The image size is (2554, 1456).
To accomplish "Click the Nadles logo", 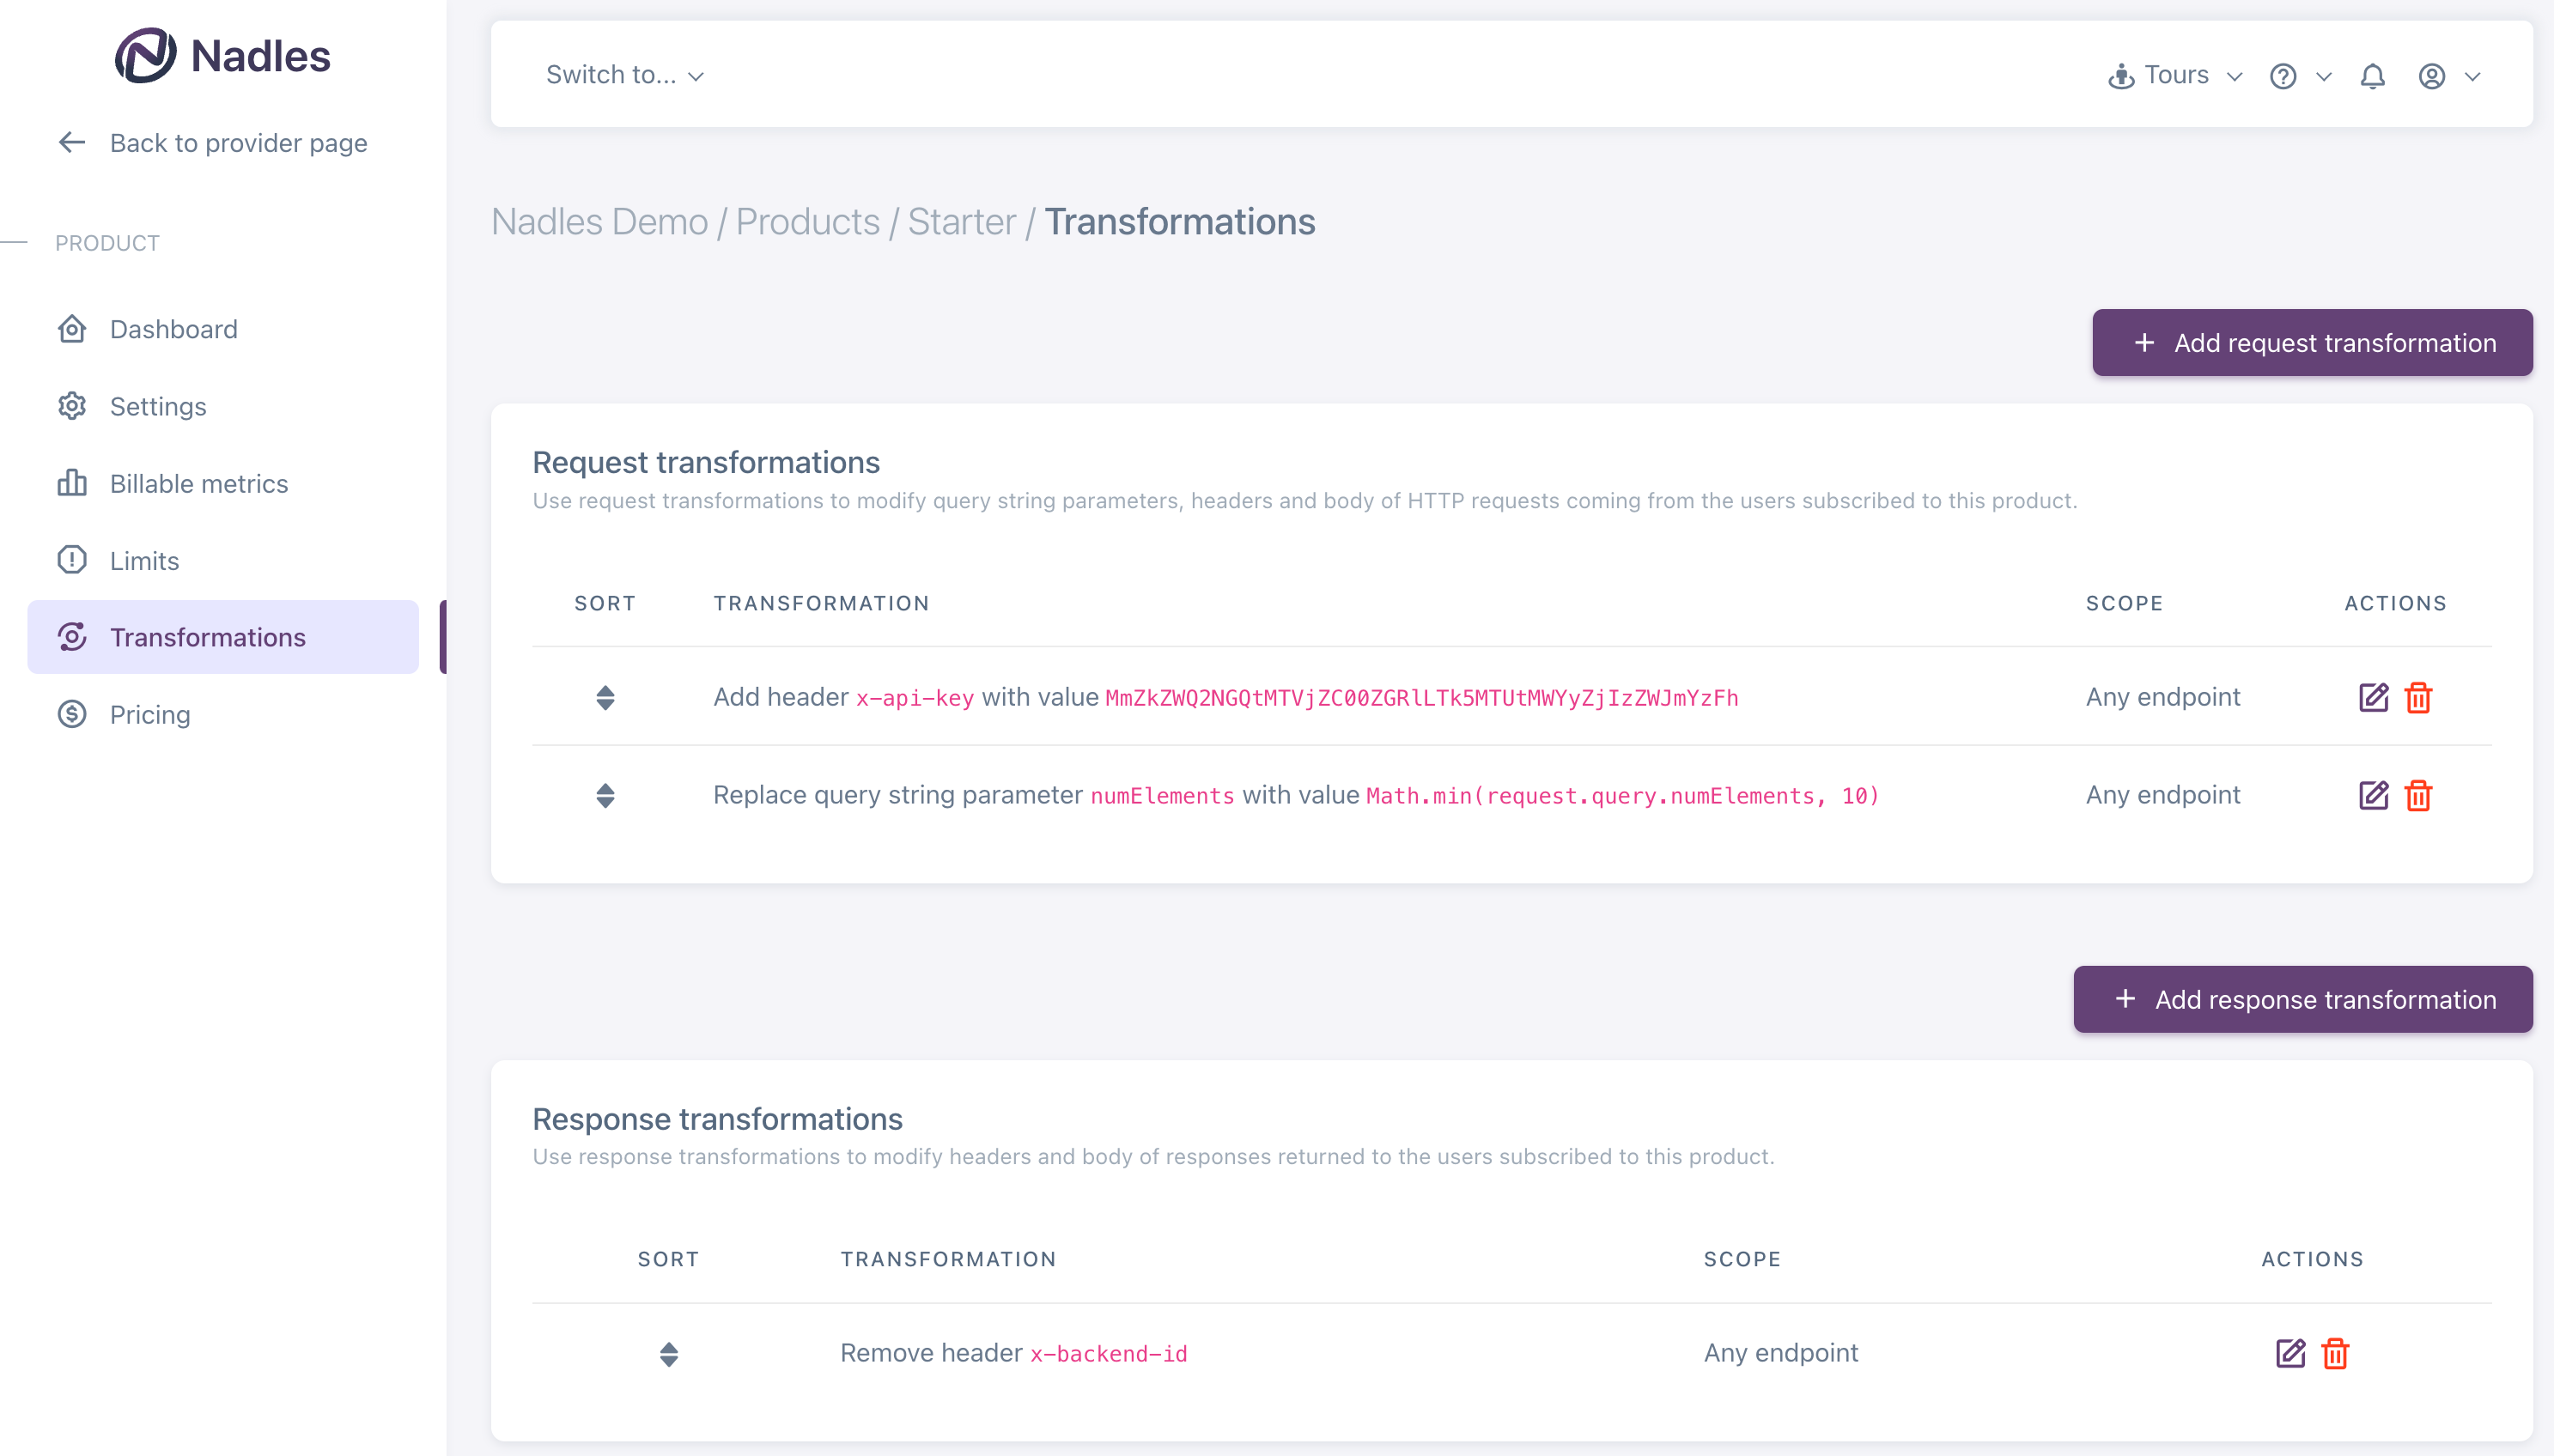I will [222, 56].
